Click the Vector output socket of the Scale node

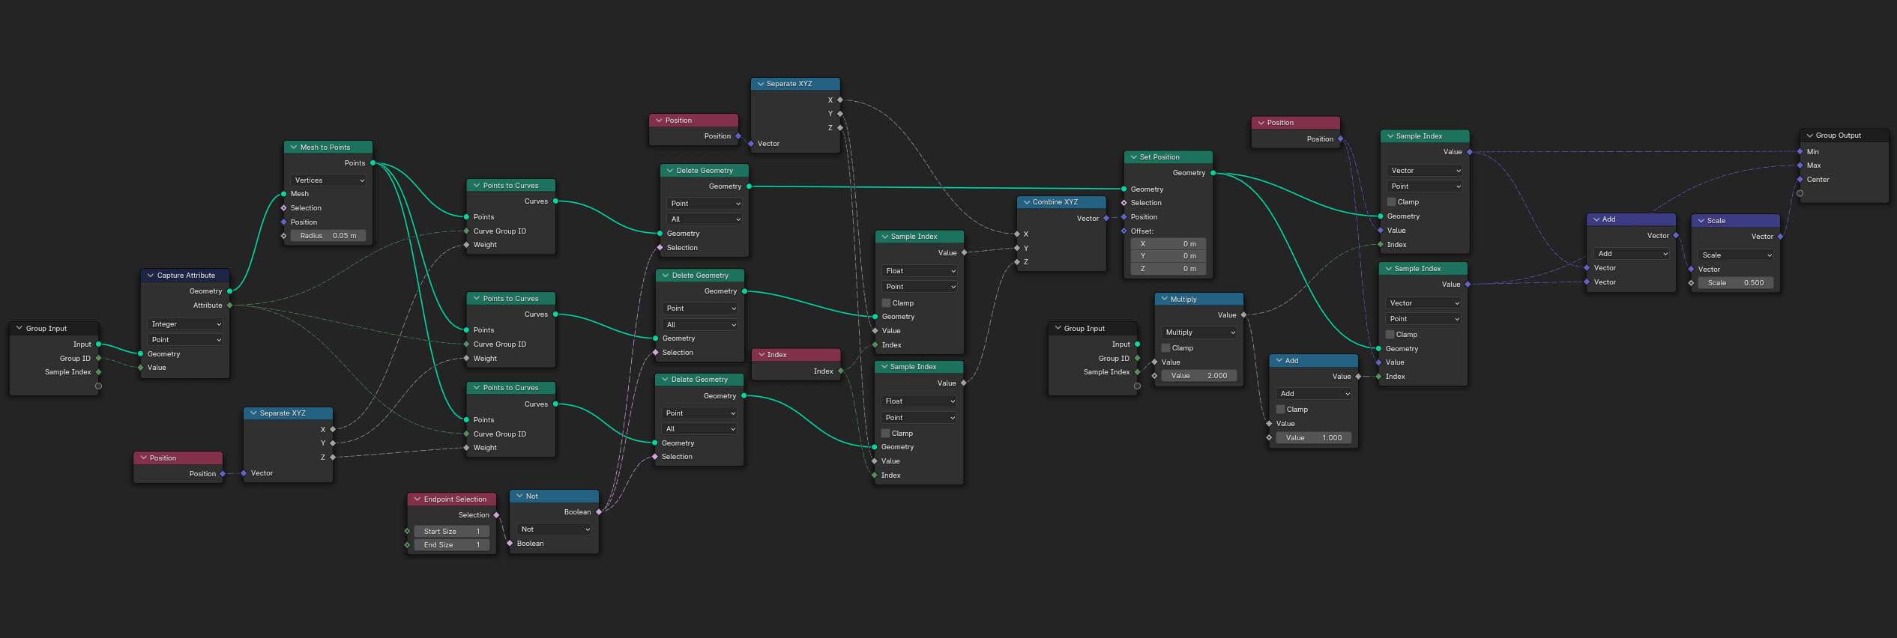point(1780,237)
